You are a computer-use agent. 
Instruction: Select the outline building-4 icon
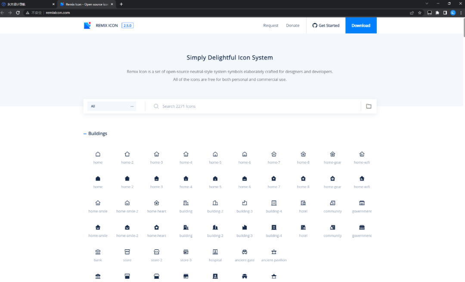coord(274,203)
